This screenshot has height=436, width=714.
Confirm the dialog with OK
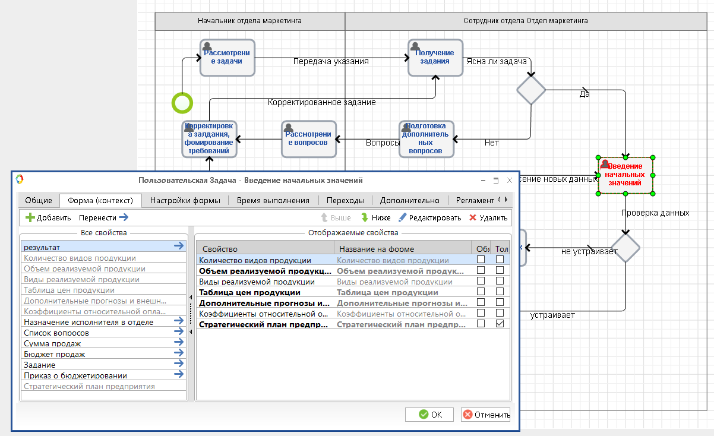pos(429,415)
